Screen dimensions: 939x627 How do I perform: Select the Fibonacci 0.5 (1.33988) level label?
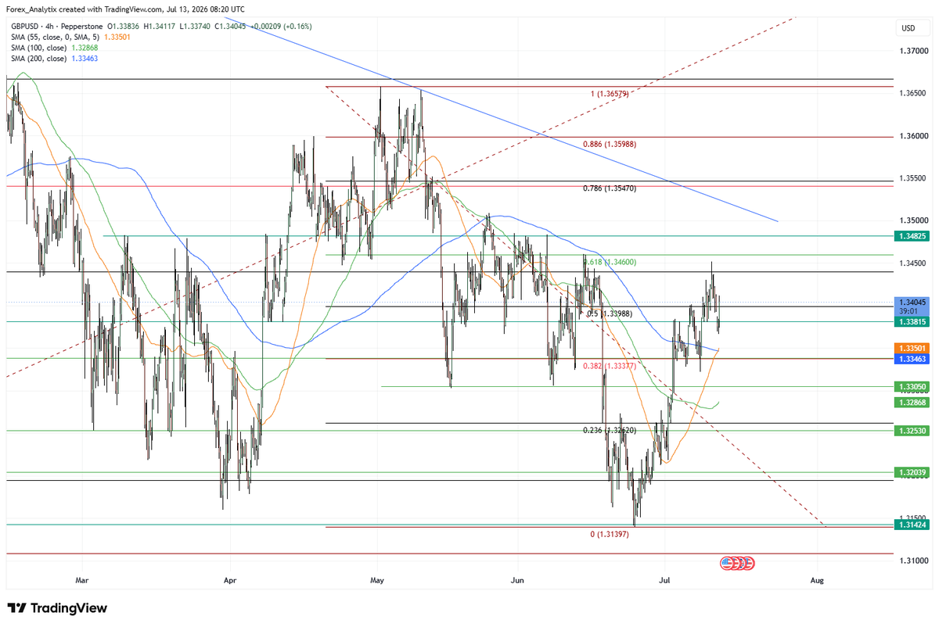[609, 313]
